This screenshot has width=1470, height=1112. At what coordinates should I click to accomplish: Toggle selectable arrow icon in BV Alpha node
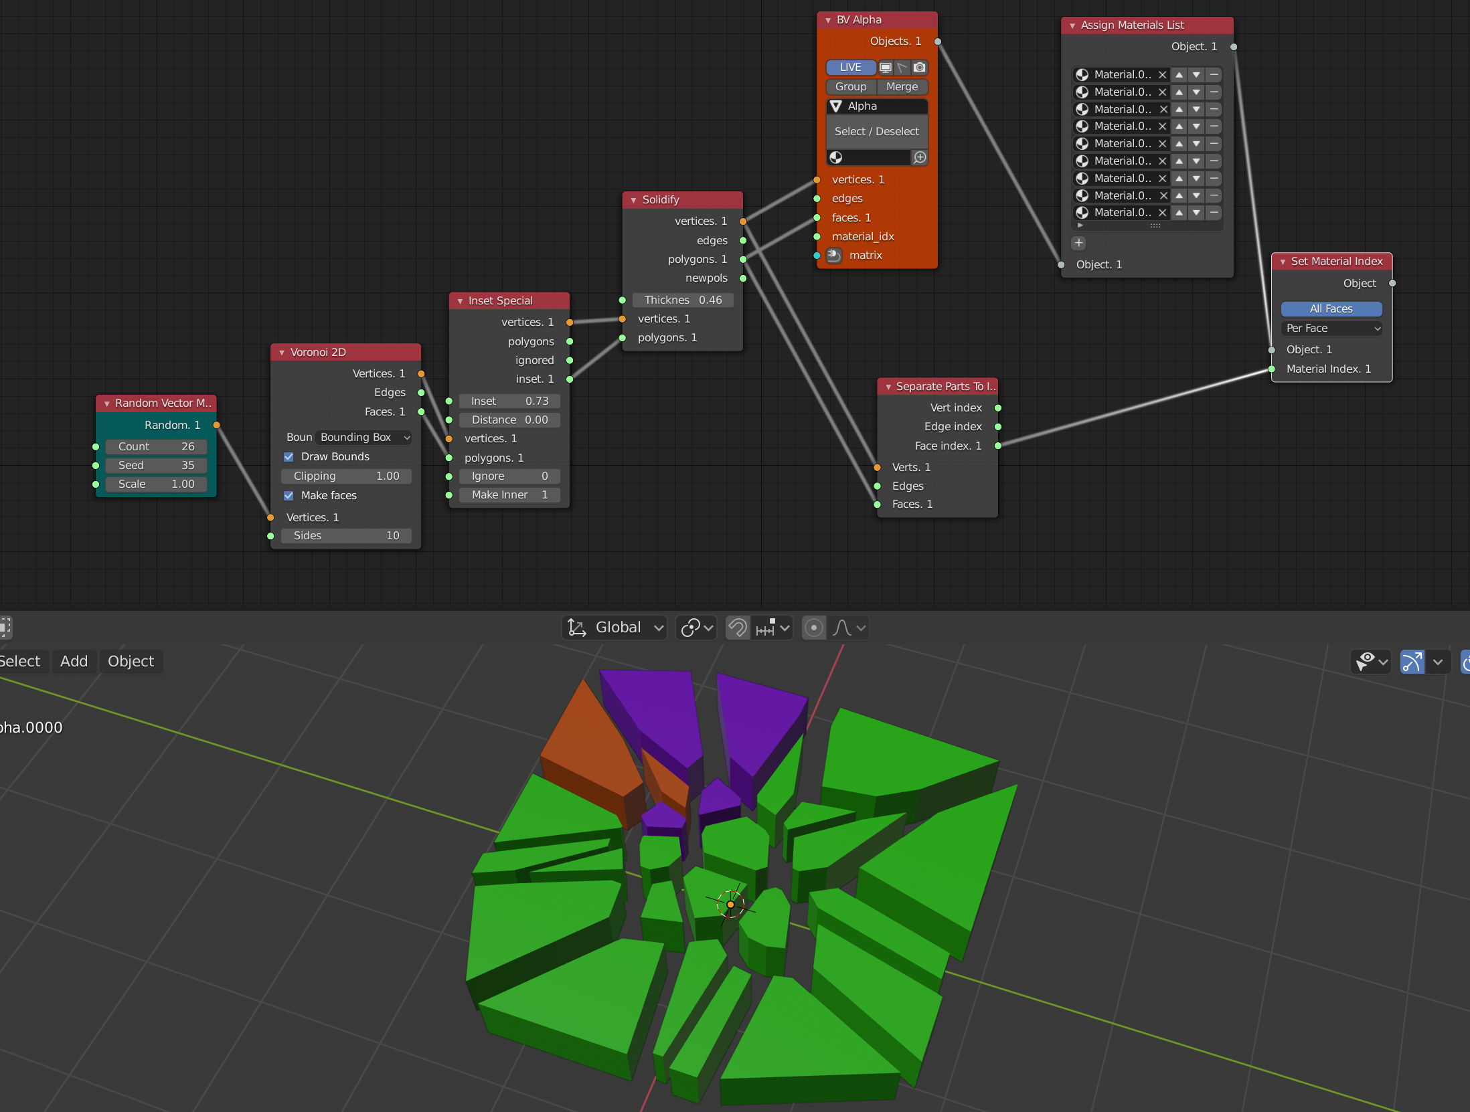(x=902, y=68)
